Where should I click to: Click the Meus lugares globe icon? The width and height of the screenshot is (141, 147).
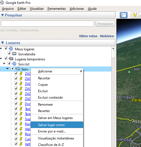[x=11, y=49]
